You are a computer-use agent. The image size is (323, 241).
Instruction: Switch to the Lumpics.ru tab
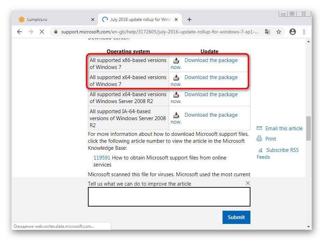point(54,20)
